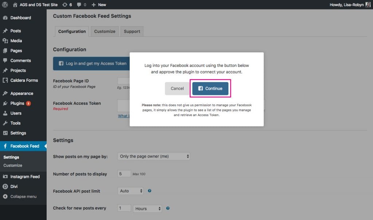Click the Dashboard gauge icon
Viewport: 373px width, 220px height.
[x=5, y=18]
